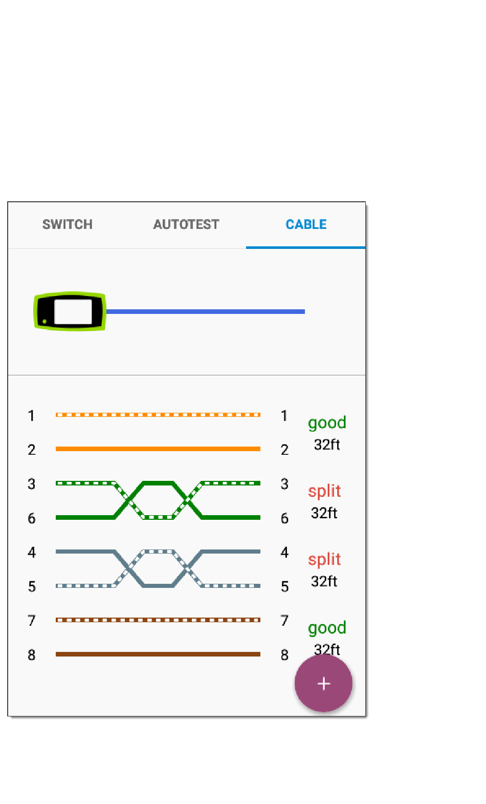Tap the 32ft length under pair 1-2
Viewport: 486px width, 804px height.
pyautogui.click(x=327, y=445)
